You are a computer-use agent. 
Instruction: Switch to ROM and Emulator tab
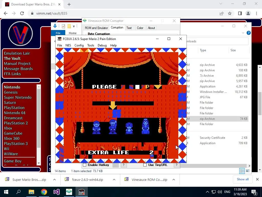[96, 28]
